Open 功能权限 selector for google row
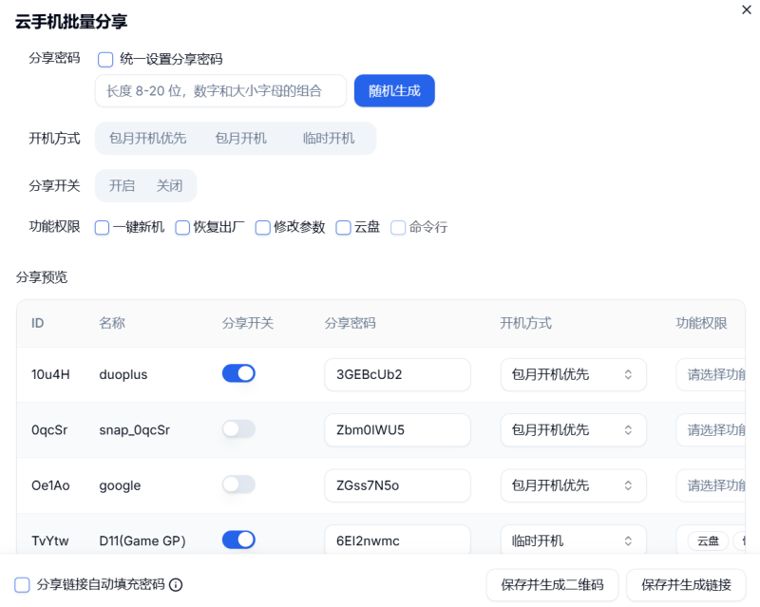 pyautogui.click(x=711, y=485)
